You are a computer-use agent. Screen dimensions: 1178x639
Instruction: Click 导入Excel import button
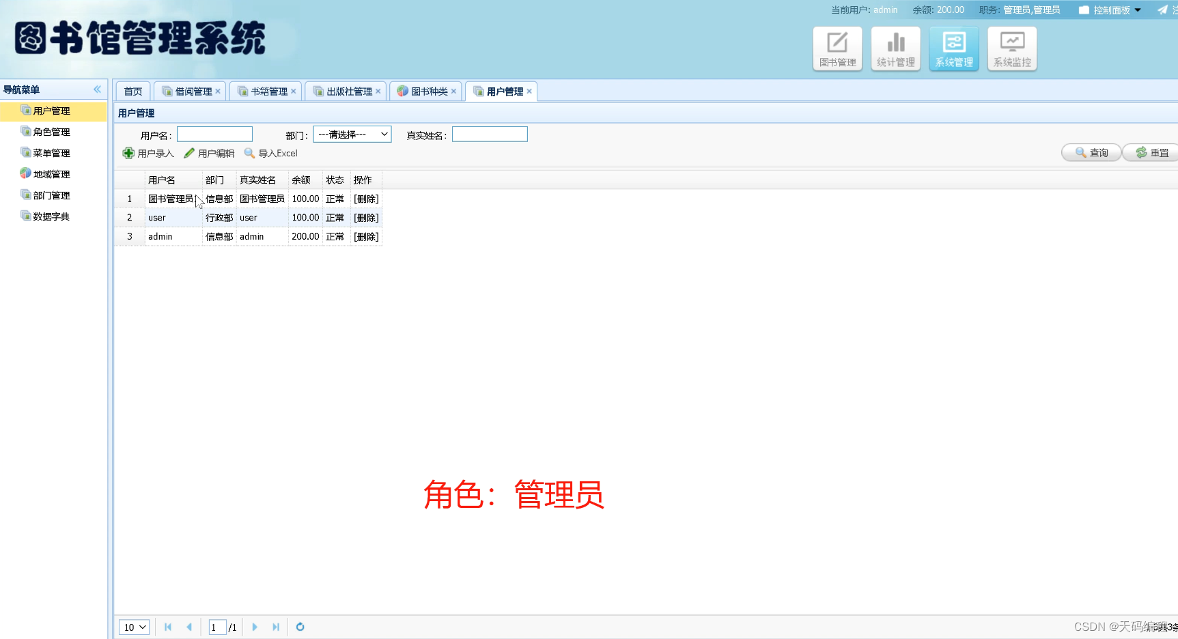click(x=271, y=154)
